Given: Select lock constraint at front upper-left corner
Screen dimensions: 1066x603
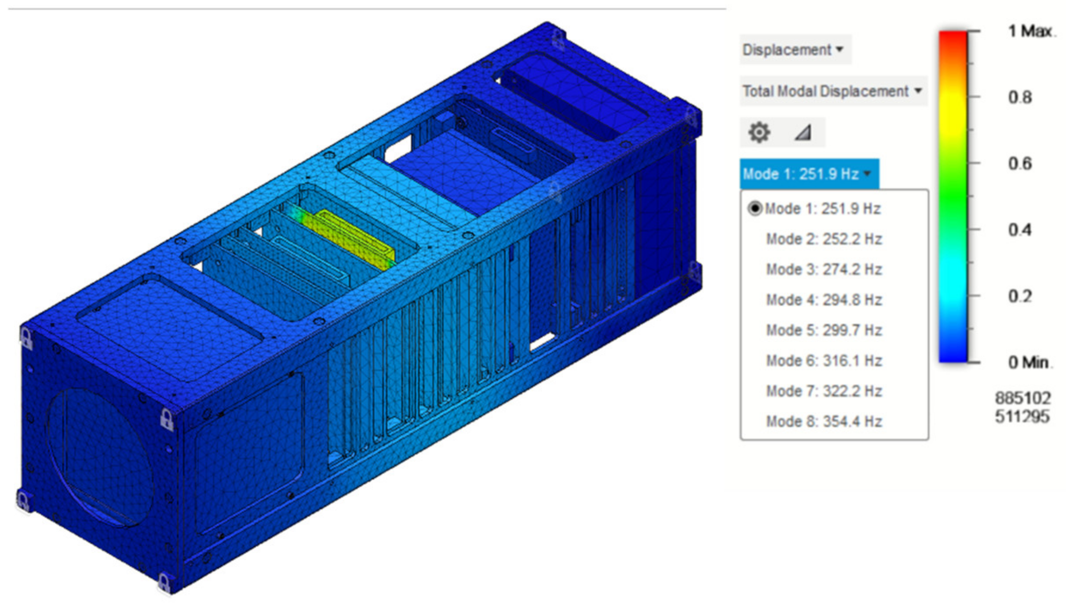Looking at the screenshot, I should (26, 338).
